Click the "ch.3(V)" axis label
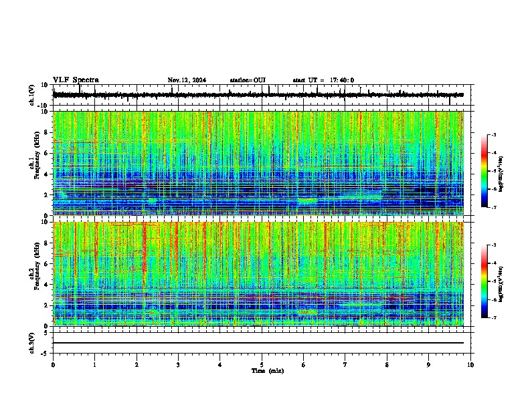The width and height of the screenshot is (530, 409). (x=32, y=343)
